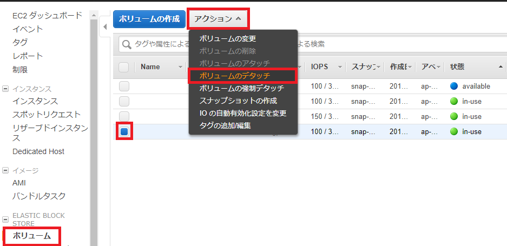The image size is (507, 246).
Task: Check the first in-use volume checkbox
Action: coord(124,102)
